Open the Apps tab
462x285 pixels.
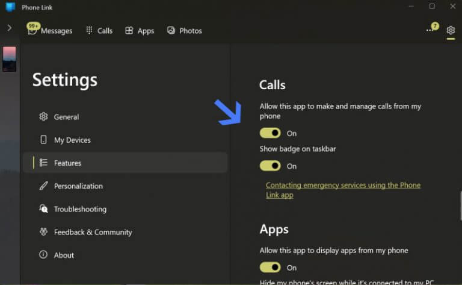[x=140, y=31]
